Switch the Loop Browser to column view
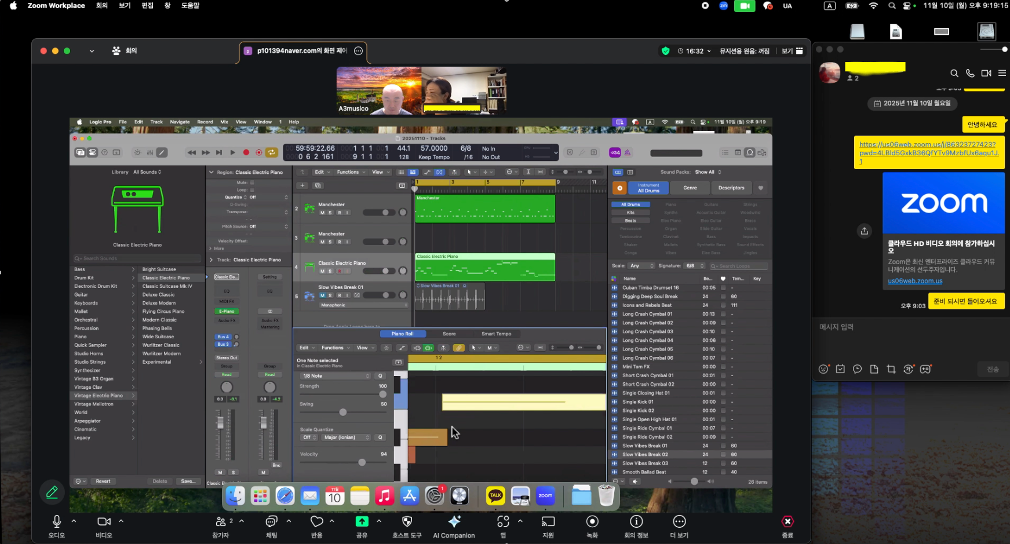Image resolution: width=1010 pixels, height=544 pixels. (x=630, y=172)
